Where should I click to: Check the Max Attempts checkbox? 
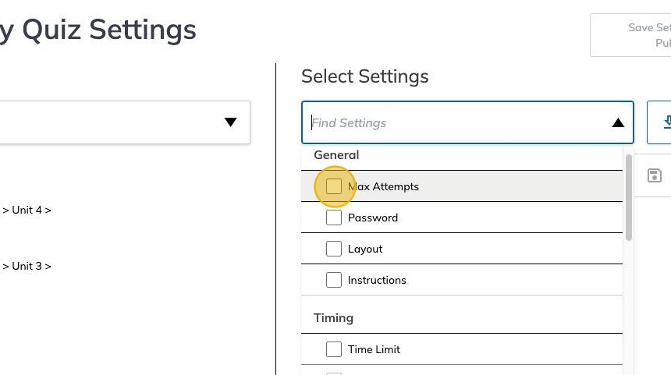click(x=334, y=186)
